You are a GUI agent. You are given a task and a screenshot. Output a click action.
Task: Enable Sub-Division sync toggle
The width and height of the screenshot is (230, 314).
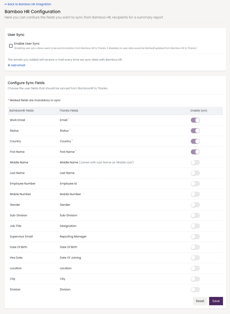click(195, 216)
